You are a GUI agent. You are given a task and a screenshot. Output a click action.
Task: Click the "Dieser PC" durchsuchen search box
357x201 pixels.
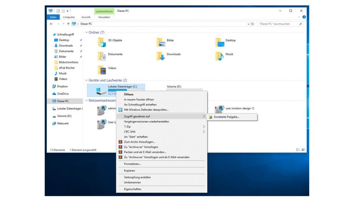pos(278,24)
